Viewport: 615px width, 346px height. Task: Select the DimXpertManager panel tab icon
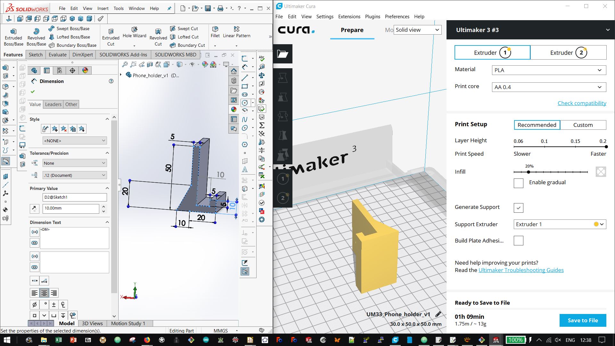click(x=72, y=70)
